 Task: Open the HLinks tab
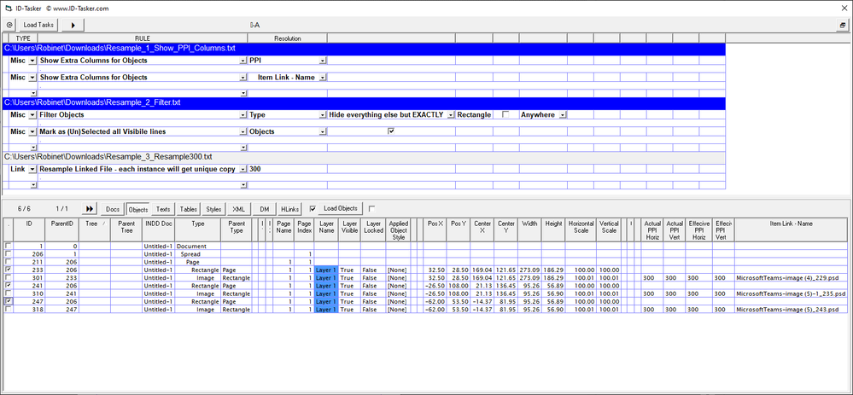tap(290, 208)
